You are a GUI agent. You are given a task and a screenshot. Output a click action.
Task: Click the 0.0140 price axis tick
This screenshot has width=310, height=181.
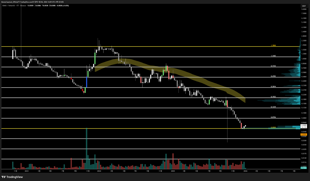(304, 158)
